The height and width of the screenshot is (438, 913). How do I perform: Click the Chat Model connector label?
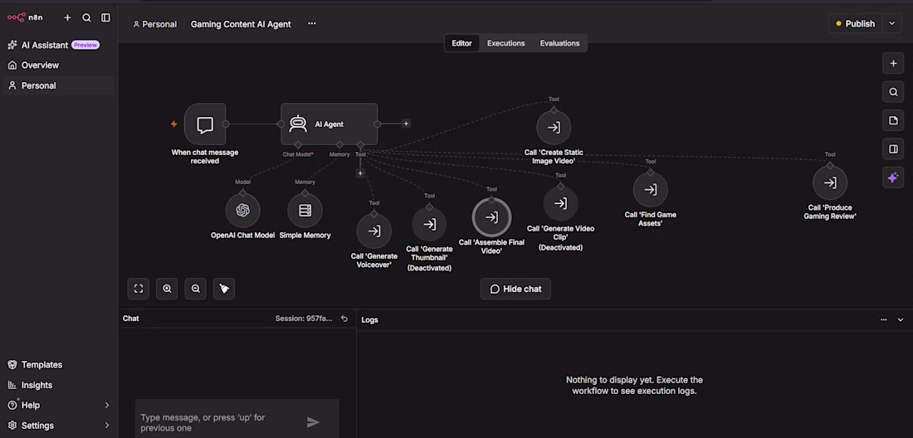pos(298,154)
